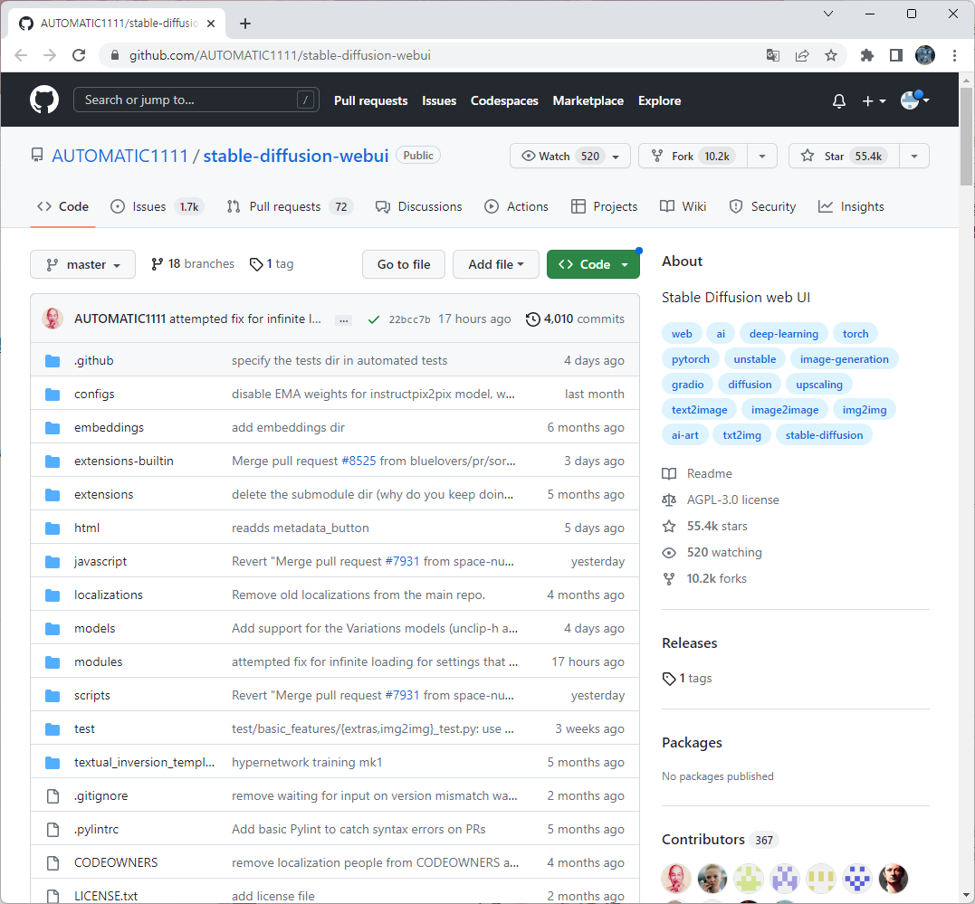Open the .gitignore file icon

(x=53, y=795)
